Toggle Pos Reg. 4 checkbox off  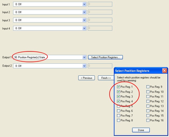tap(119, 101)
